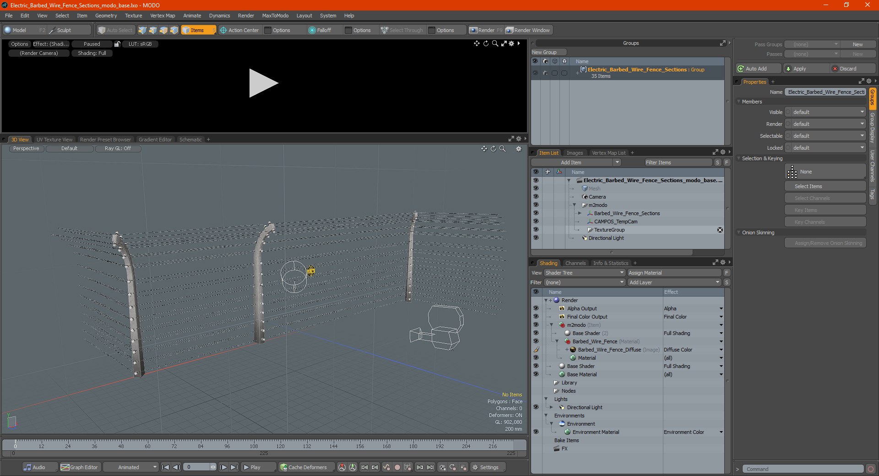Go to first frame on timeline
The height and width of the screenshot is (476, 879).
pyautogui.click(x=166, y=467)
